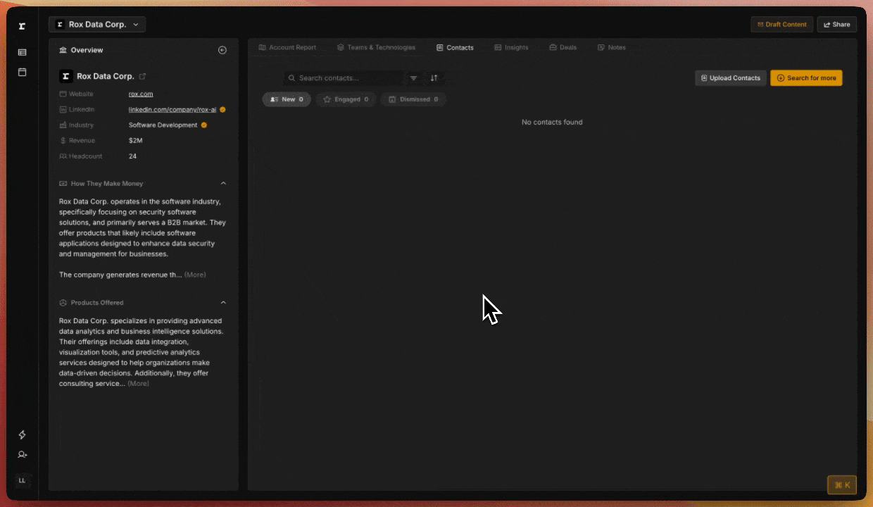
Task: Collapse the Products Offered section
Action: pyautogui.click(x=223, y=303)
